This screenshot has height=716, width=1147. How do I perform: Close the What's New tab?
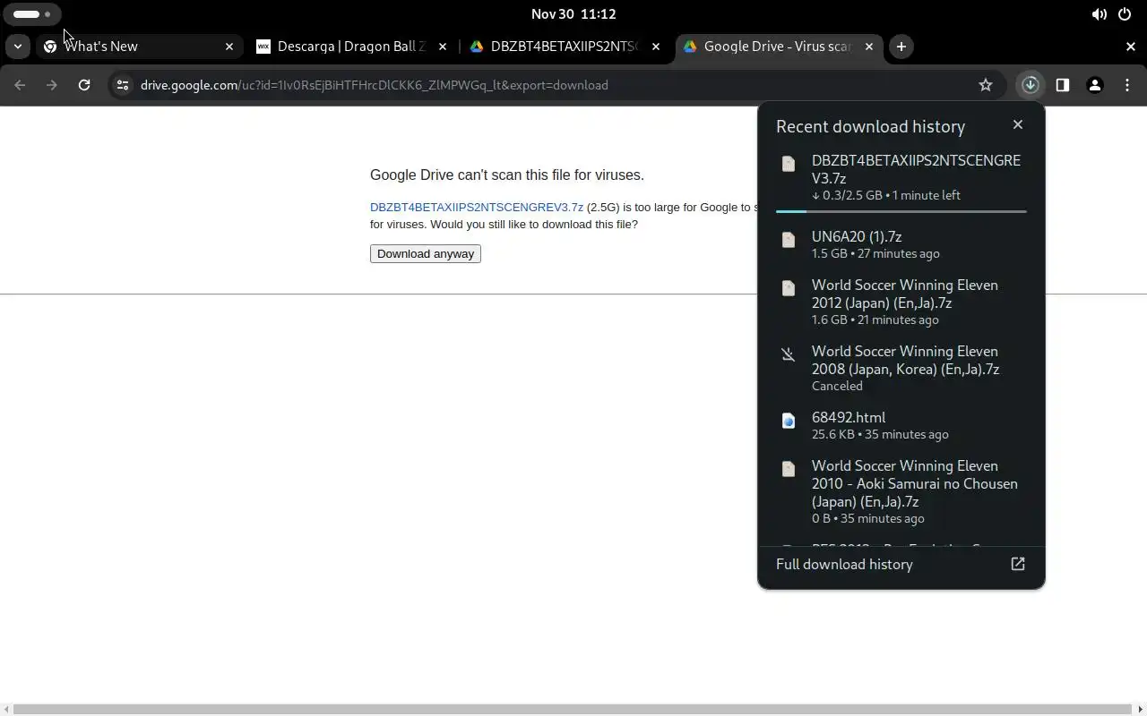pos(229,47)
